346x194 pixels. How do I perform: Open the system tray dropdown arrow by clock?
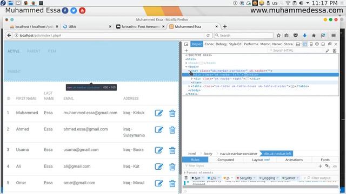click(x=308, y=3)
